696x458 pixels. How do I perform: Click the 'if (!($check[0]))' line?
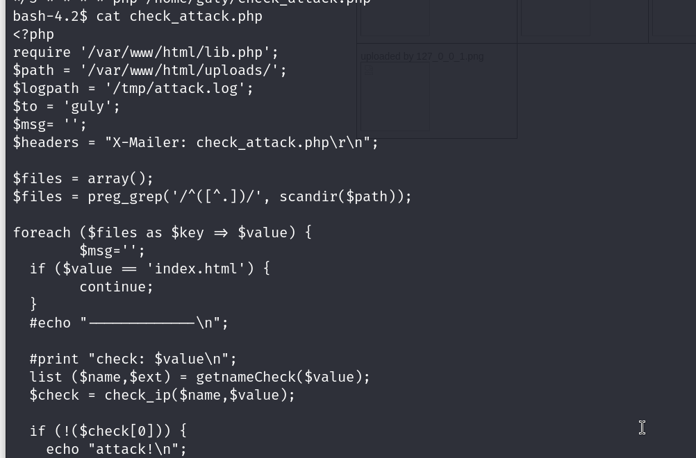click(x=108, y=431)
